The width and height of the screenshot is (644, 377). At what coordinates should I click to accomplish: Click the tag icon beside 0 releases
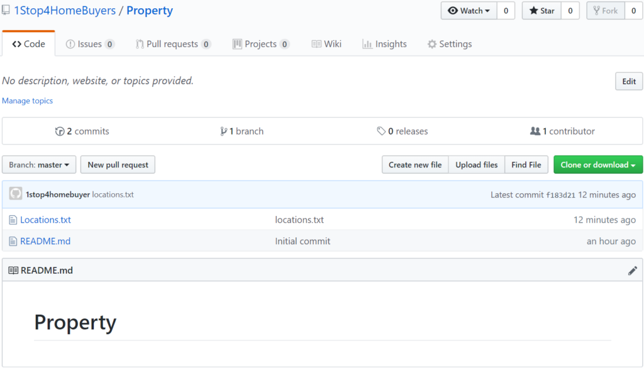(x=381, y=131)
